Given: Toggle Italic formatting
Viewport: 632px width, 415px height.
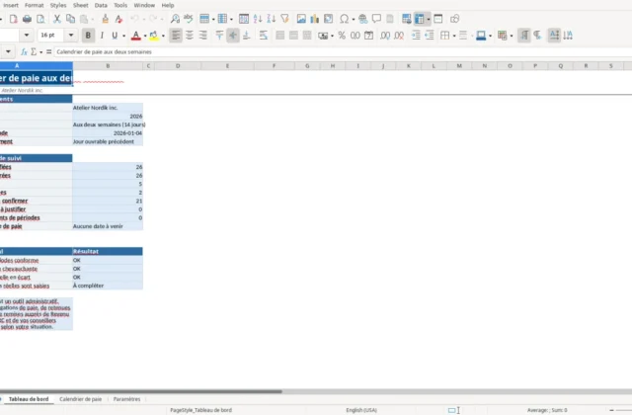Looking at the screenshot, I should point(102,36).
